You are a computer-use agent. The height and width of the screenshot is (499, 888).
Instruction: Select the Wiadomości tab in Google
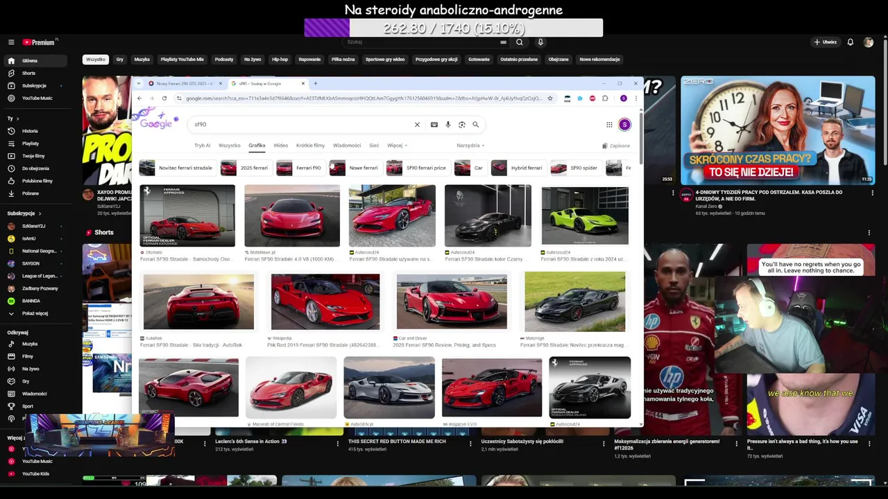pos(347,146)
